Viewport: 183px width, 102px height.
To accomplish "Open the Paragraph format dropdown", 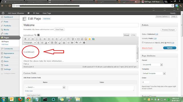I will point(30,43).
